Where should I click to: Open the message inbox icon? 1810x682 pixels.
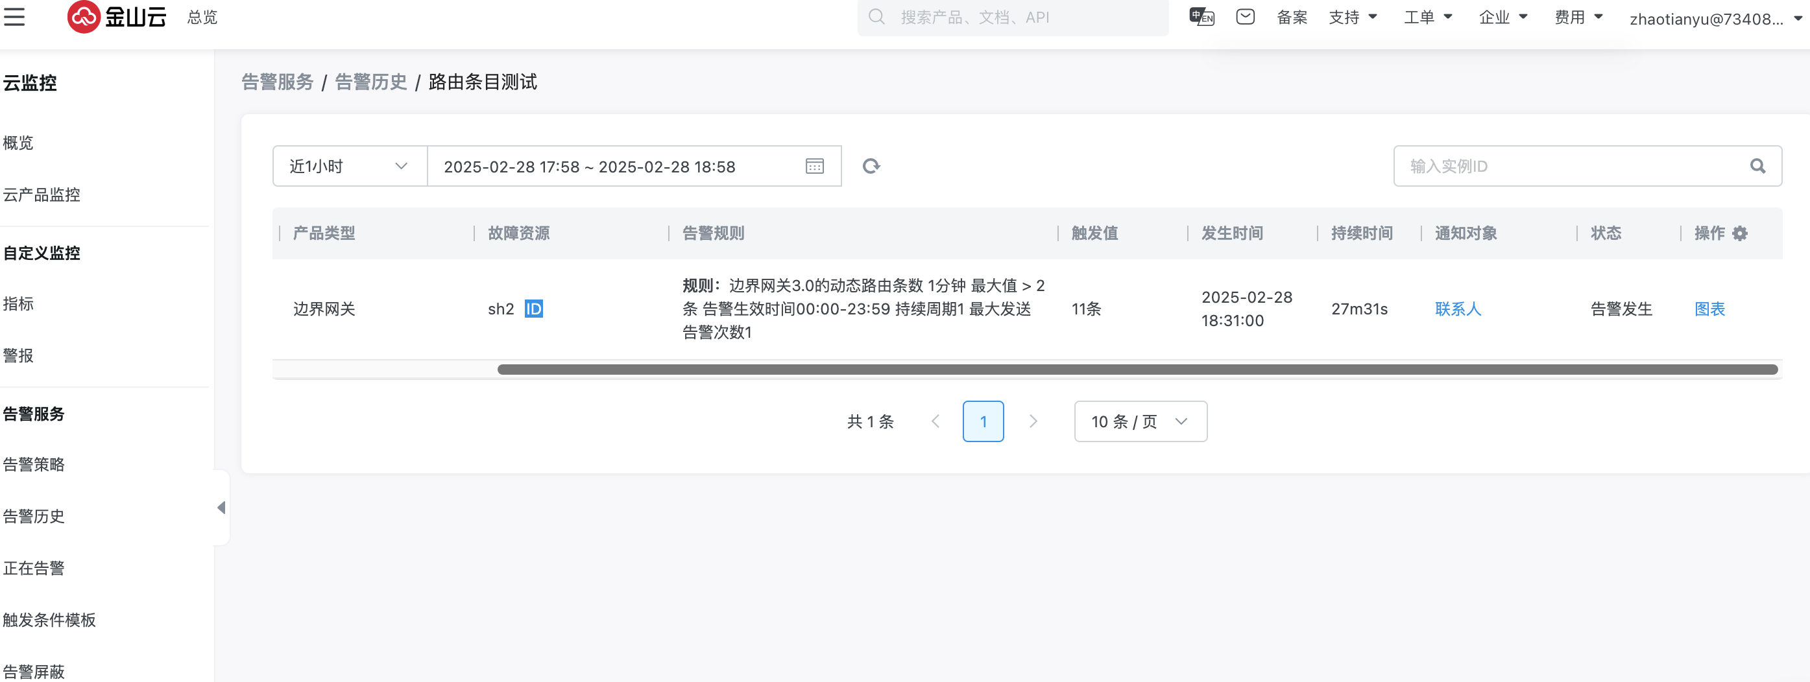[1245, 17]
